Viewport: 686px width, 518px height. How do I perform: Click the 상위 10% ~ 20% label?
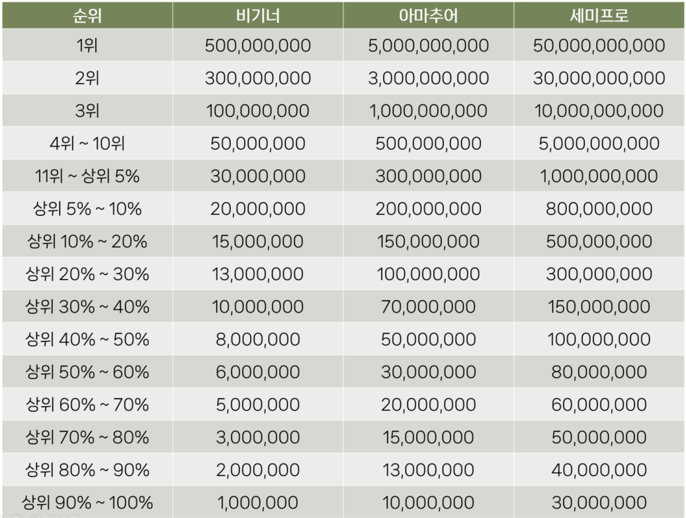click(x=87, y=241)
